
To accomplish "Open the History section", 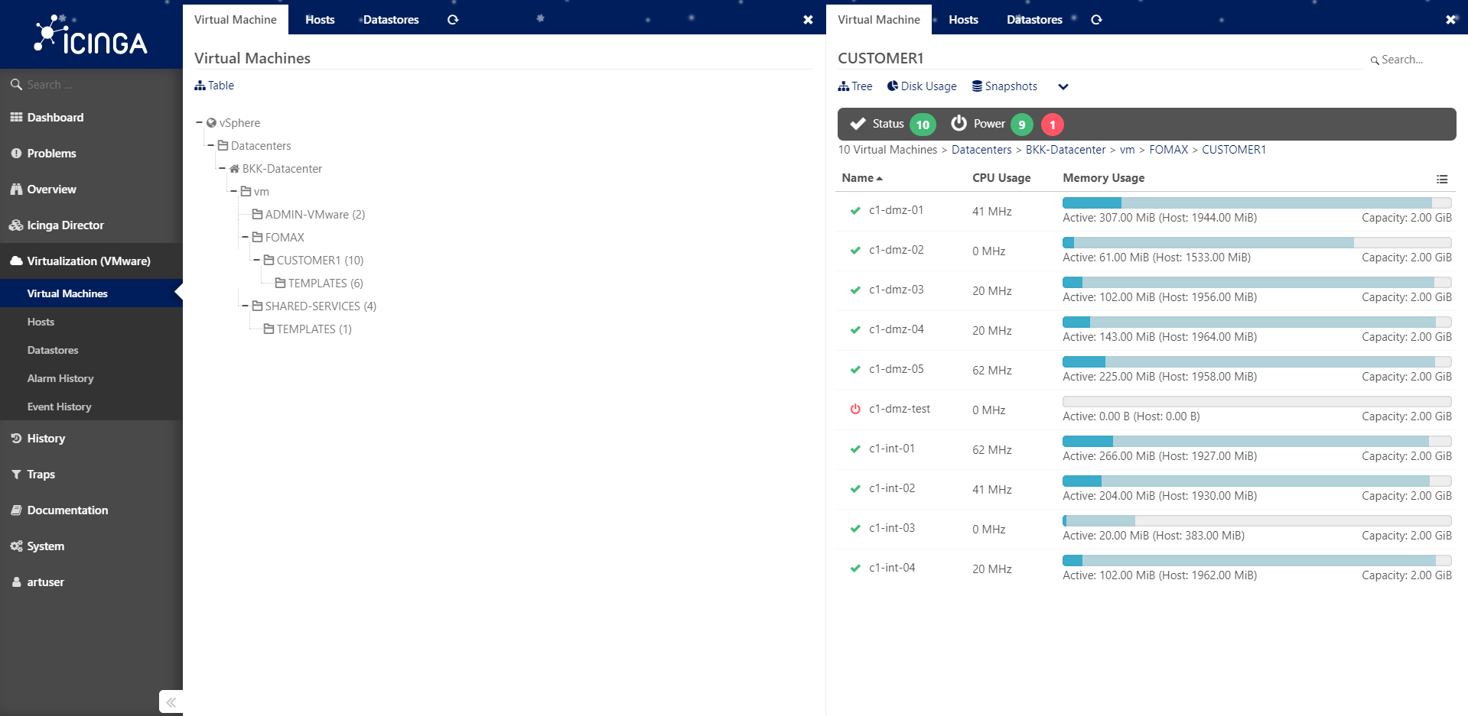I will (x=46, y=439).
